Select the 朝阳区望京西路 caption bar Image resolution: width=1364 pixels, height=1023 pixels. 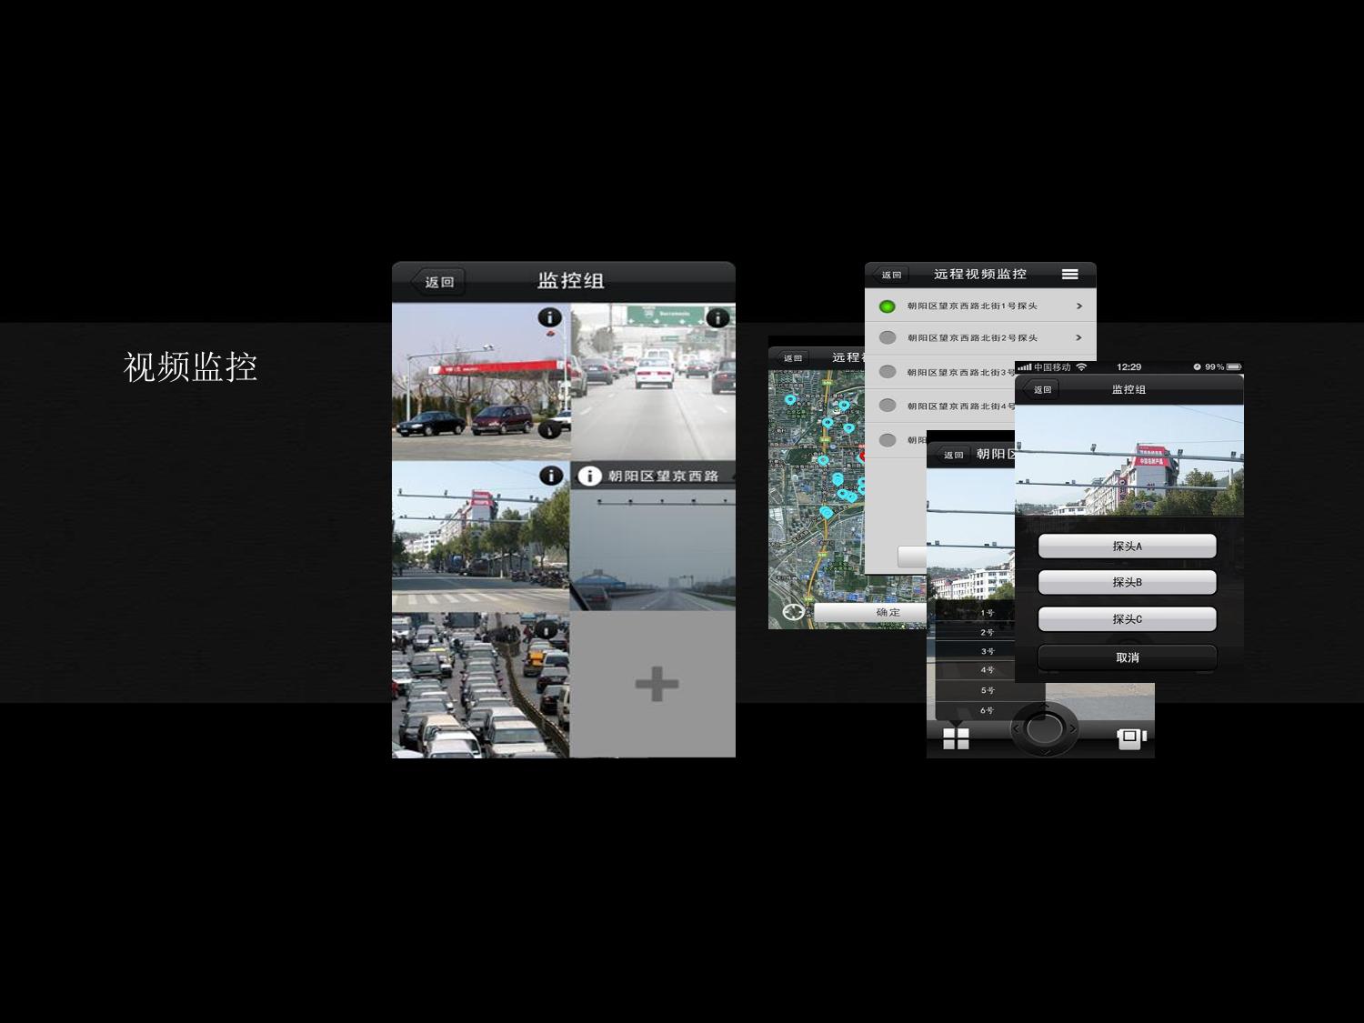coord(653,476)
